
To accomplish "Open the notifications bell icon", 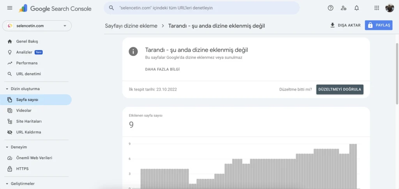I will (x=357, y=8).
